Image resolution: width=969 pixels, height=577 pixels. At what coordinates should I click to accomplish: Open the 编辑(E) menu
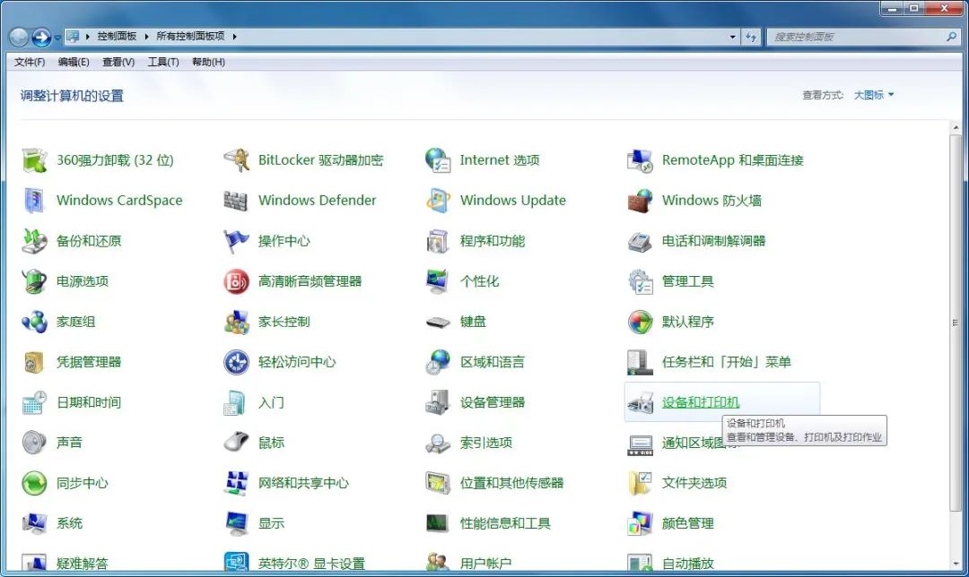click(x=74, y=62)
